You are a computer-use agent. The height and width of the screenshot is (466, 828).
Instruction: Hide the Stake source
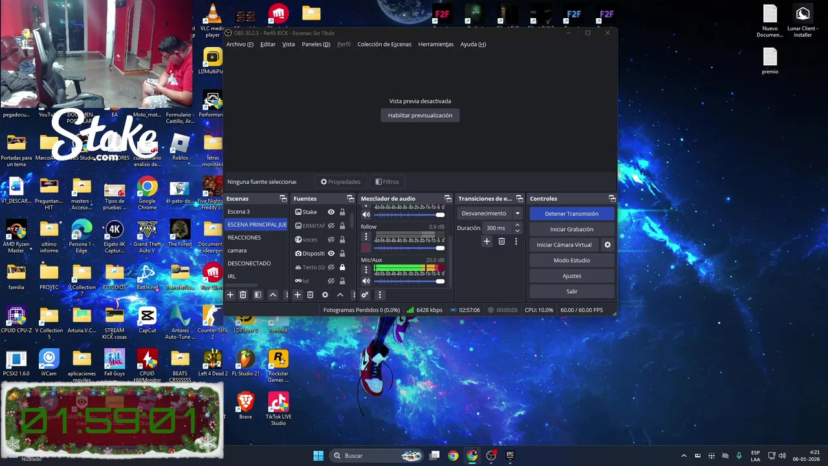[331, 212]
